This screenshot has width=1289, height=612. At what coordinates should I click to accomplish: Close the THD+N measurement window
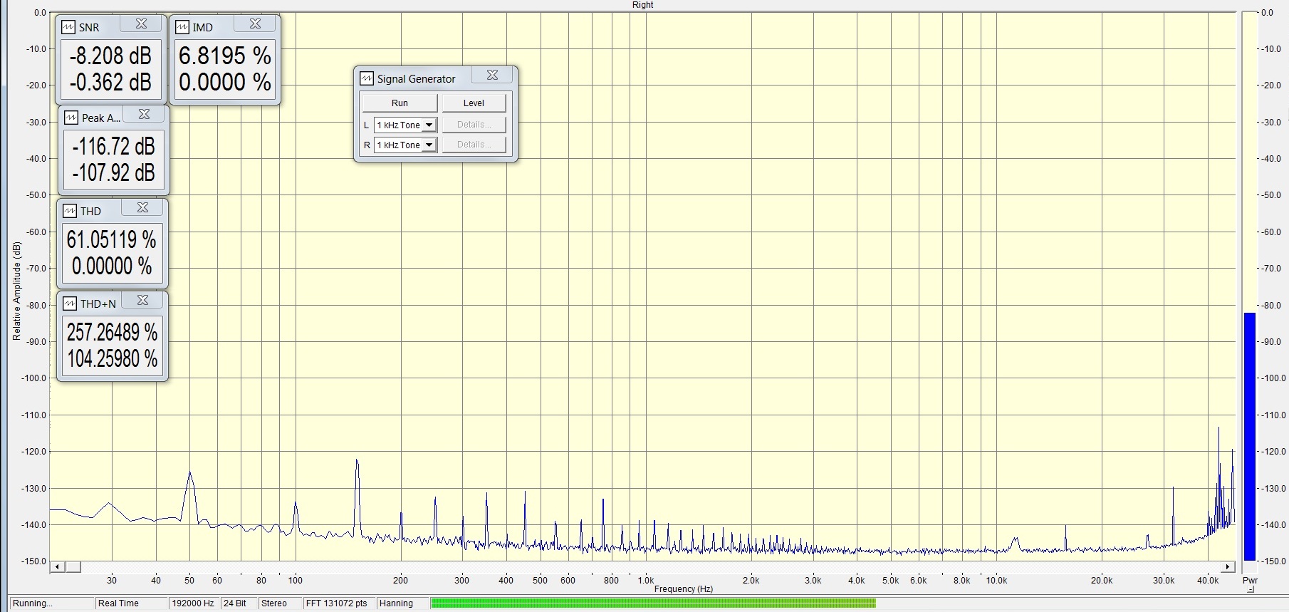click(x=142, y=301)
